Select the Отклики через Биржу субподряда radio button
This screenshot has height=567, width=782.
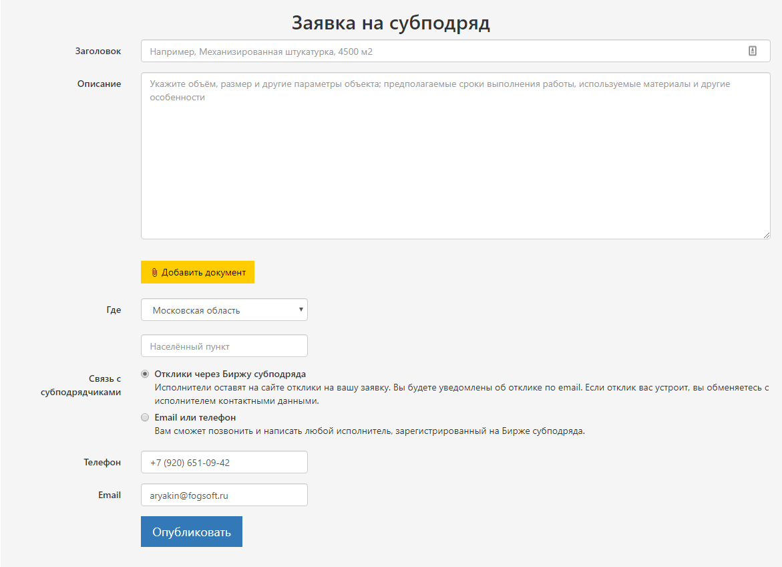pyautogui.click(x=145, y=374)
